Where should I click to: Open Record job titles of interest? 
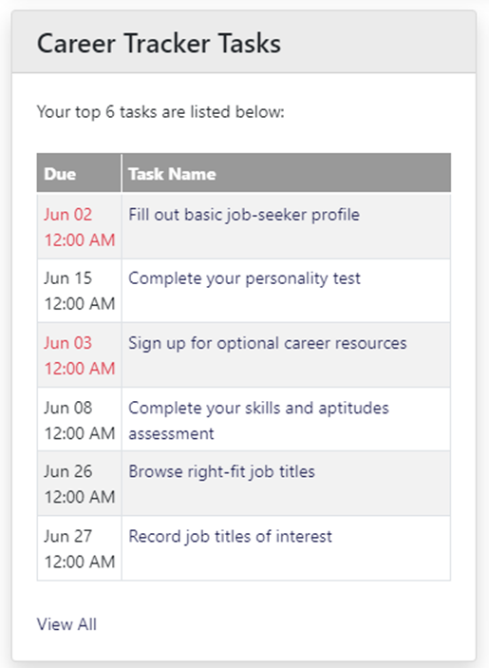pyautogui.click(x=230, y=536)
